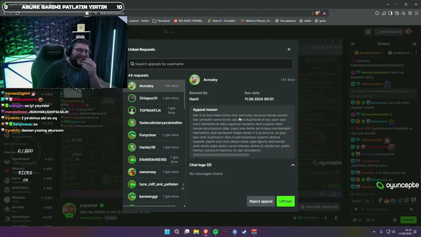The height and width of the screenshot is (237, 421).
Task: Select Funycinar unban request
Action: coord(154,135)
